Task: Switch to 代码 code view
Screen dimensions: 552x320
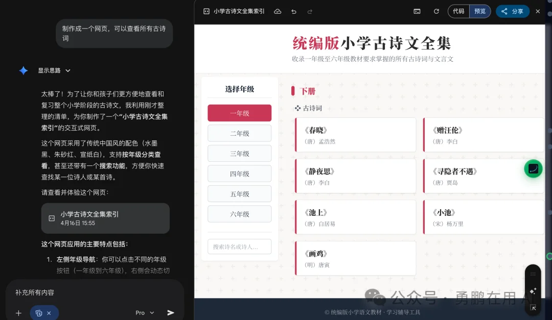Action: point(458,11)
